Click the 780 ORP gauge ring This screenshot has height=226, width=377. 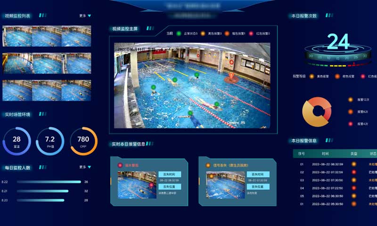click(83, 140)
